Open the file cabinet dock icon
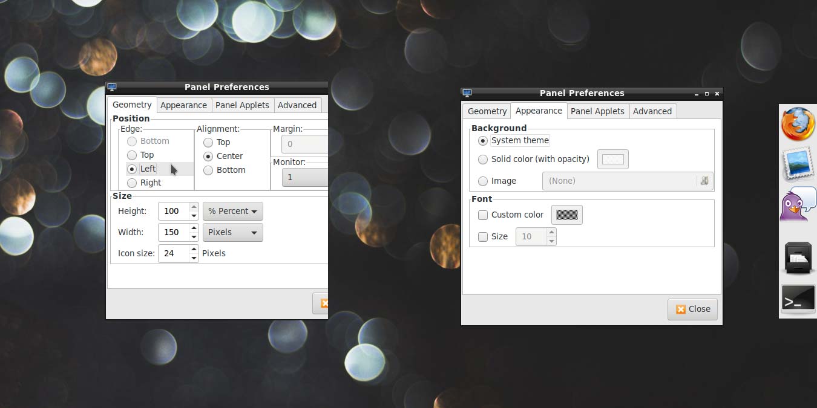The height and width of the screenshot is (408, 817). 798,259
